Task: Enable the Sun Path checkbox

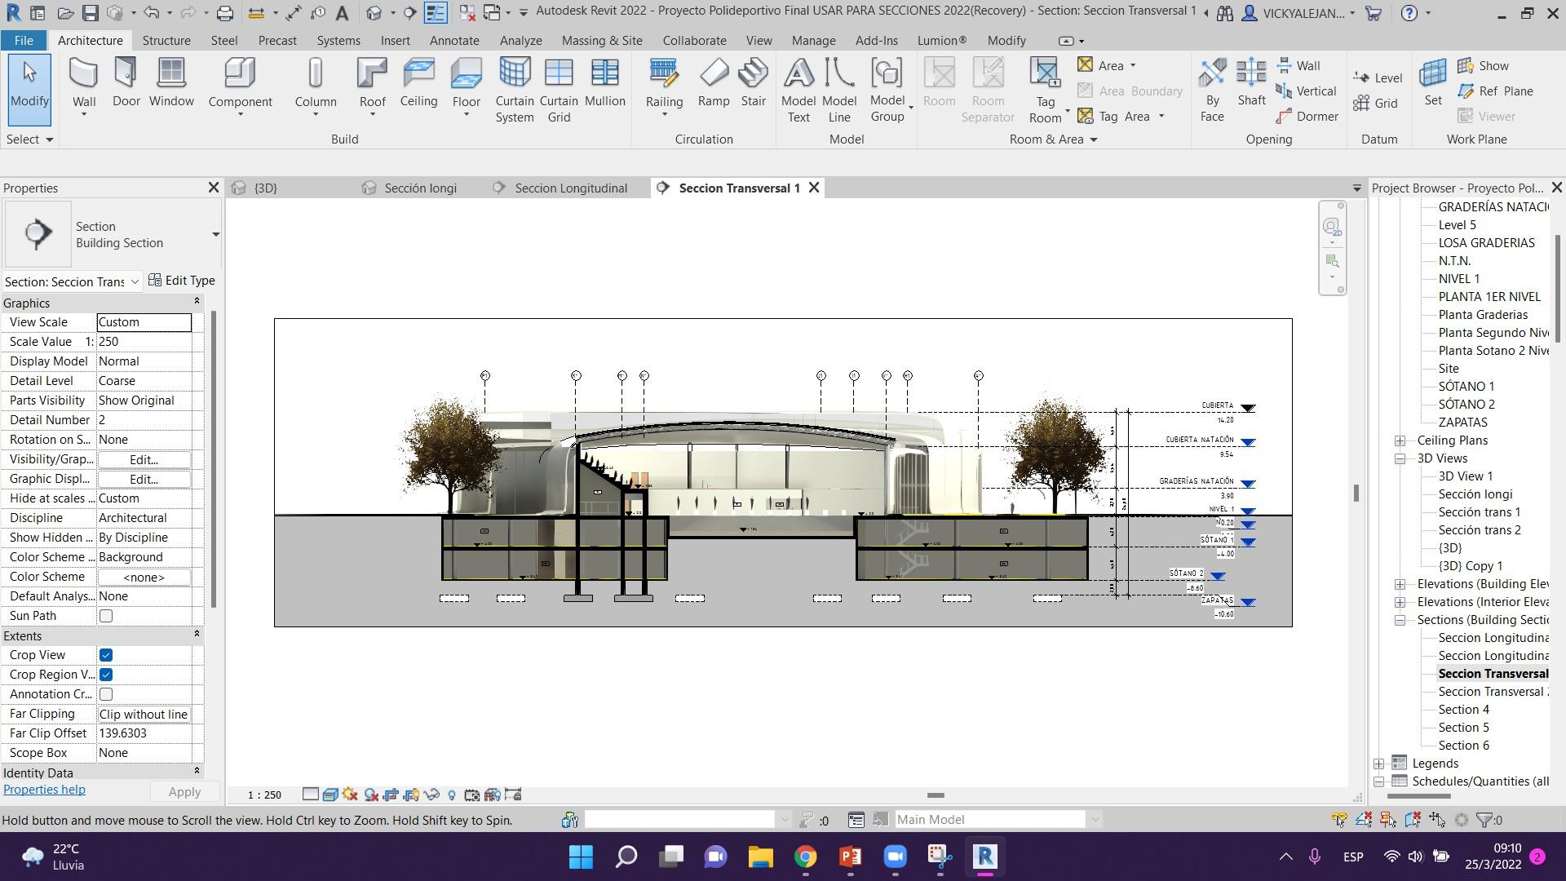Action: tap(106, 616)
